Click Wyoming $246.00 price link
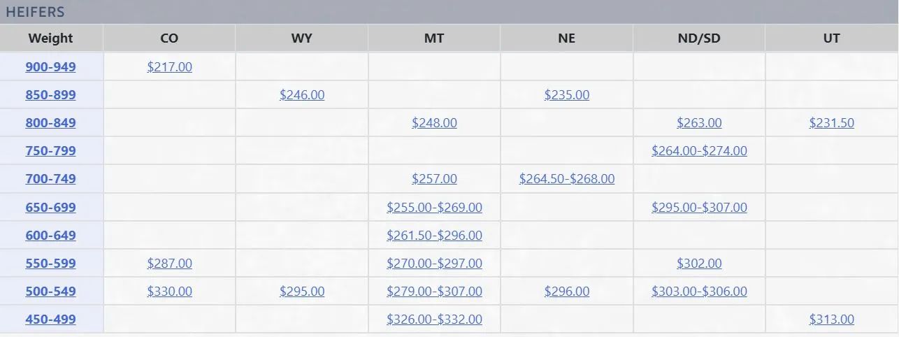Image resolution: width=899 pixels, height=337 pixels. coord(302,95)
